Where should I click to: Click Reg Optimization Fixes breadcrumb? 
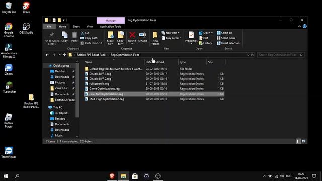(x=125, y=55)
